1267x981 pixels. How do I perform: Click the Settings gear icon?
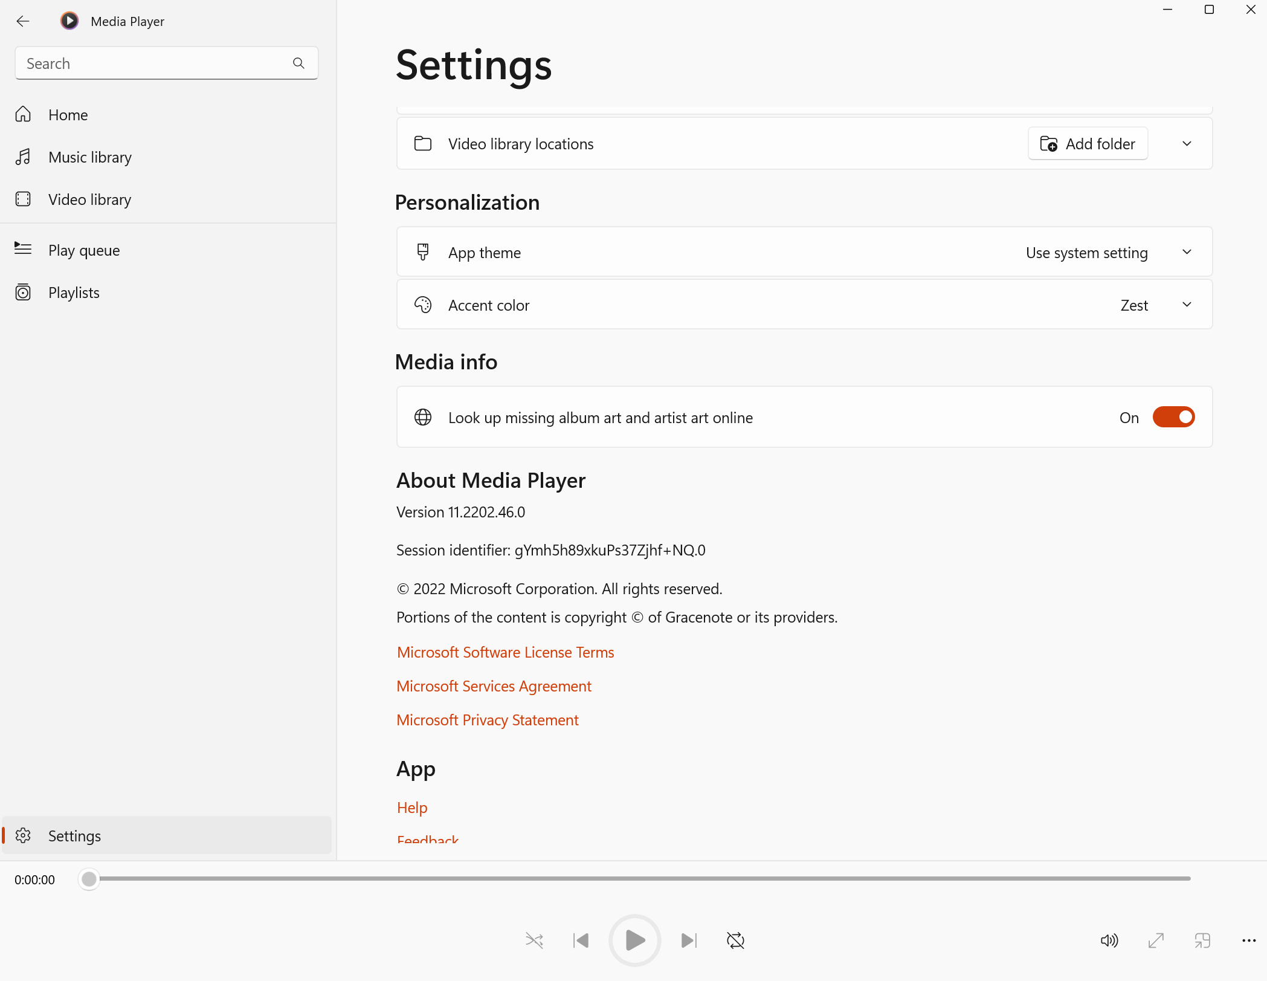(x=23, y=835)
